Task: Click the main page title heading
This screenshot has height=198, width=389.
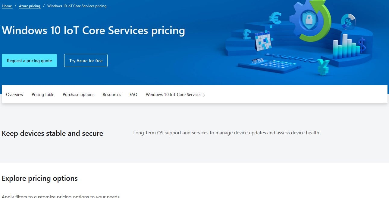Action: pos(93,30)
